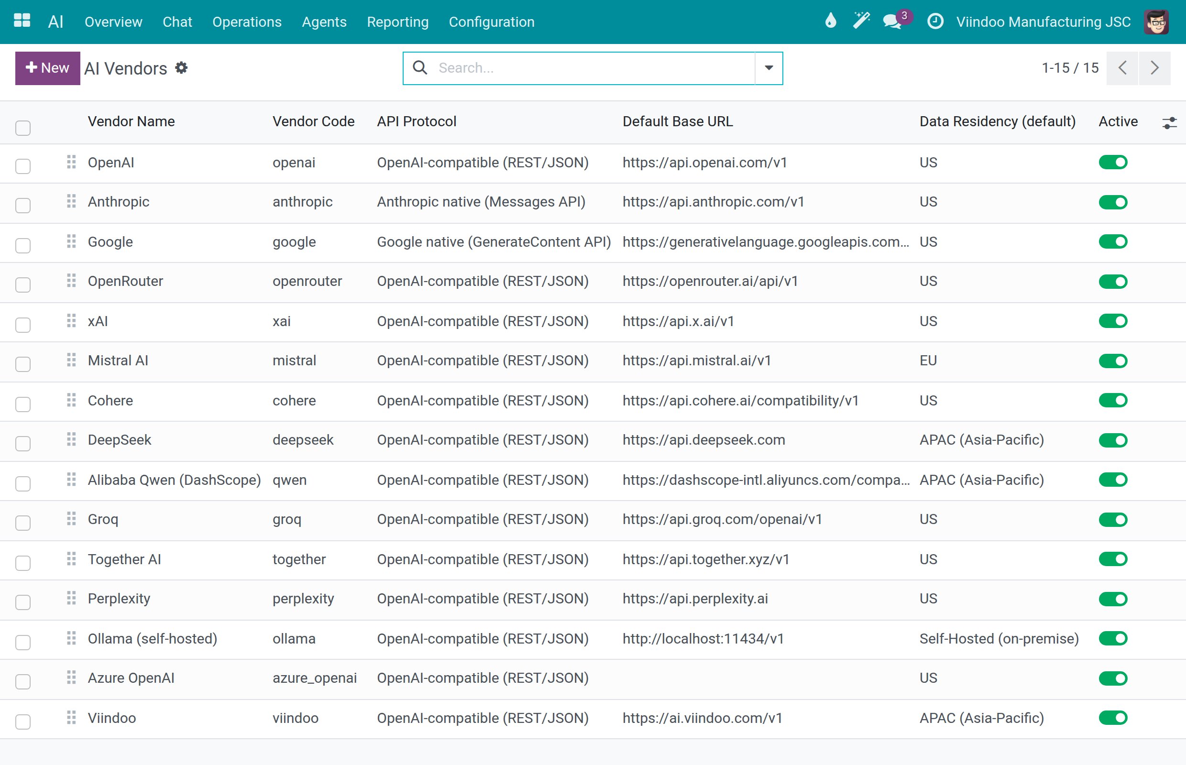Viewport: 1186px width, 765px height.
Task: Disable the Active toggle for xAI
Action: click(1113, 321)
